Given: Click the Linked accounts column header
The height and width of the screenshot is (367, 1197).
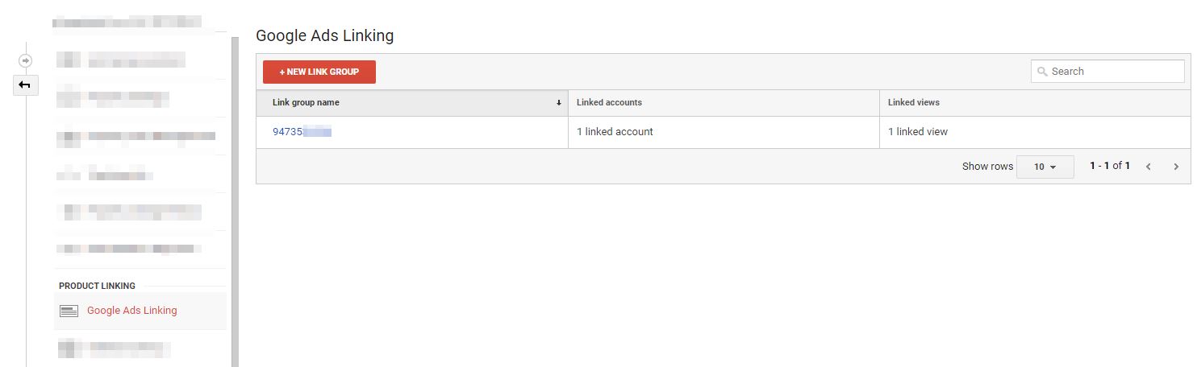Looking at the screenshot, I should pos(609,103).
